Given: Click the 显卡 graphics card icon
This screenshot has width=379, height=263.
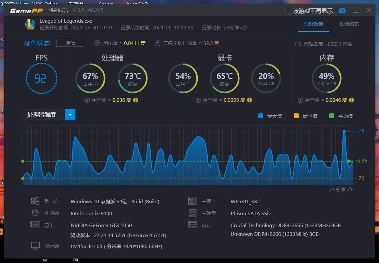Looking at the screenshot, I should [35, 225].
